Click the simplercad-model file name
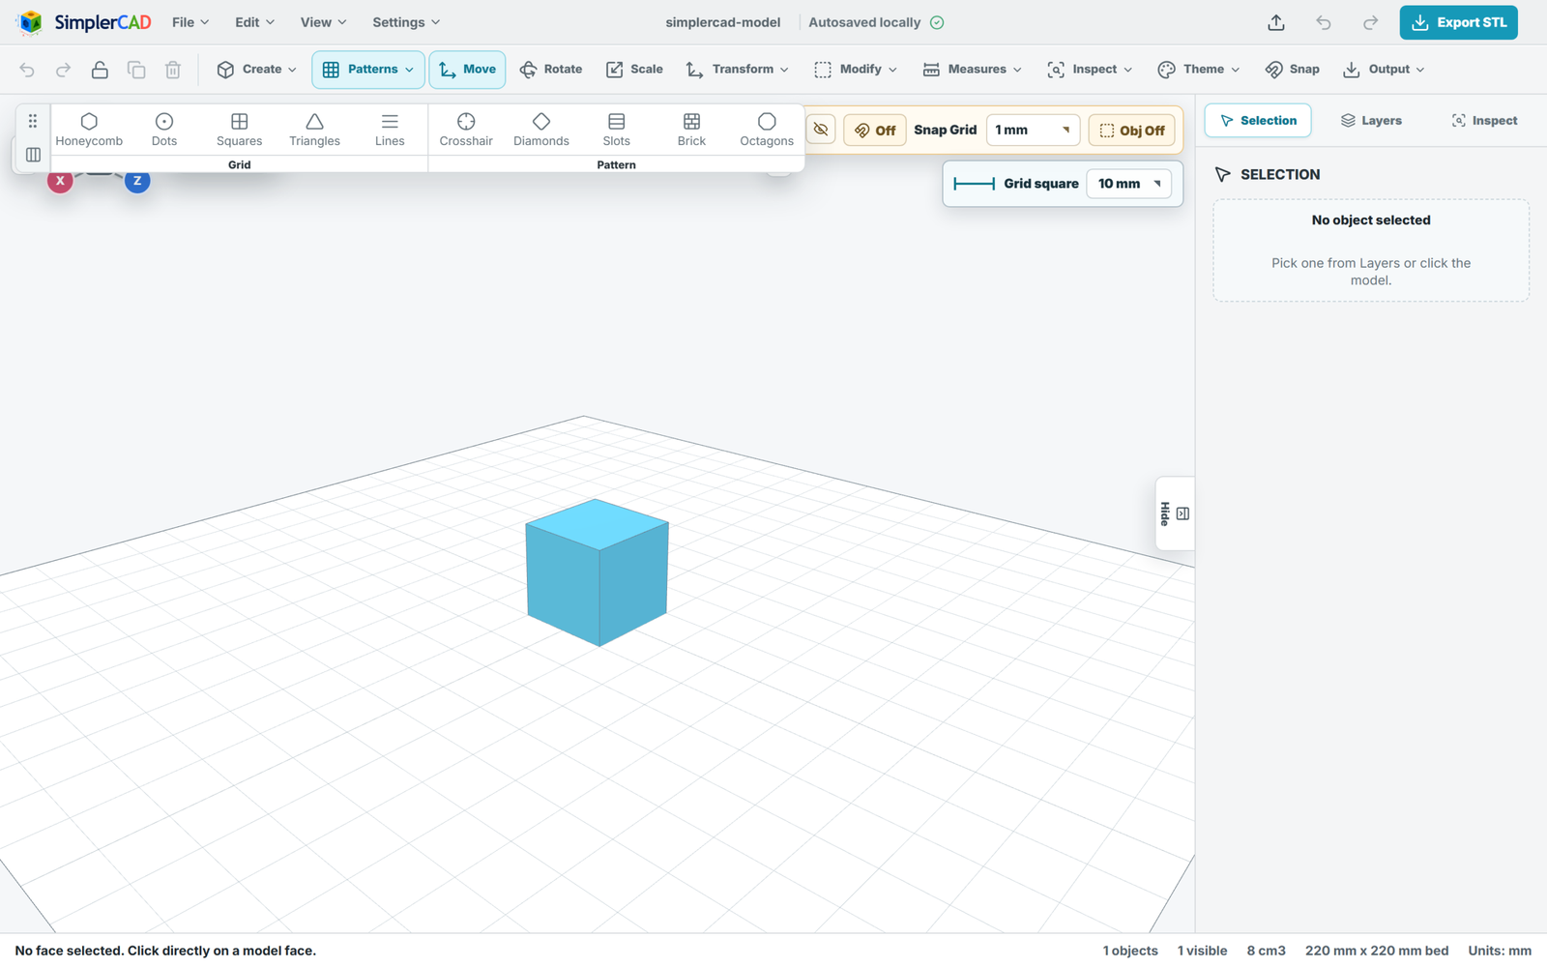This screenshot has width=1547, height=967. tap(723, 22)
